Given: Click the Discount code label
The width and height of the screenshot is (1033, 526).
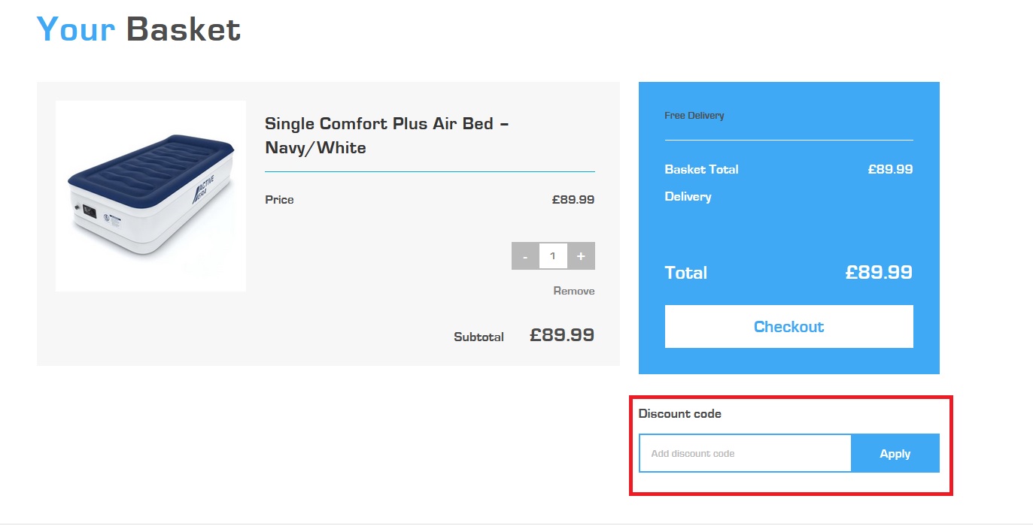Looking at the screenshot, I should tap(680, 413).
